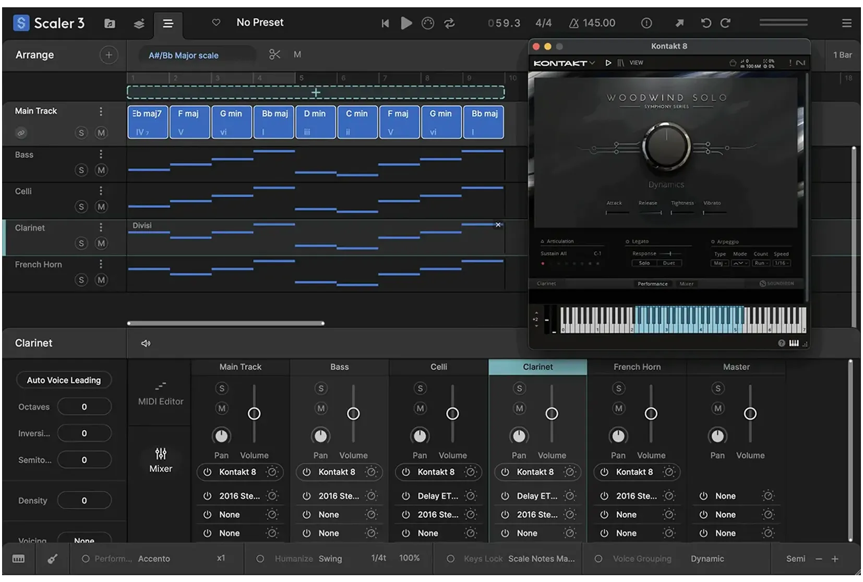863x582 pixels.
Task: Click the M button beside scissors
Action: point(297,54)
